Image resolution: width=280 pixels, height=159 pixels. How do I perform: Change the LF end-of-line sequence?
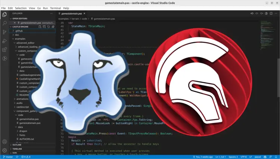click(251, 157)
